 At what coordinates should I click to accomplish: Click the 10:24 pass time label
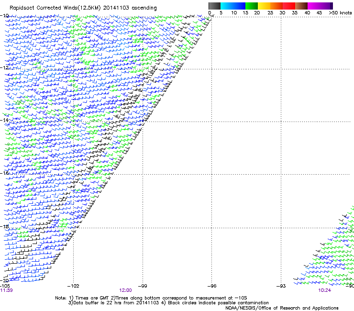point(324,290)
